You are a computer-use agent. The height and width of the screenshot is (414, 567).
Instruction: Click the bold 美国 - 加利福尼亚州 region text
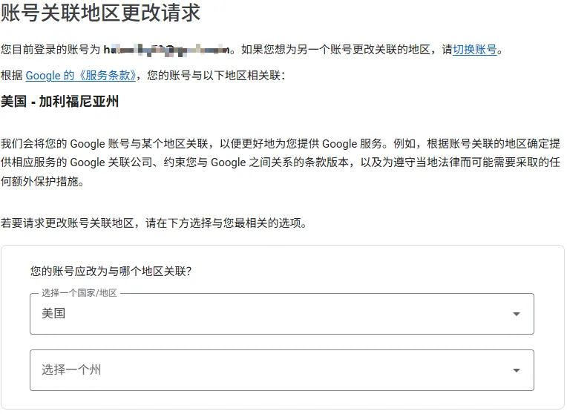59,102
